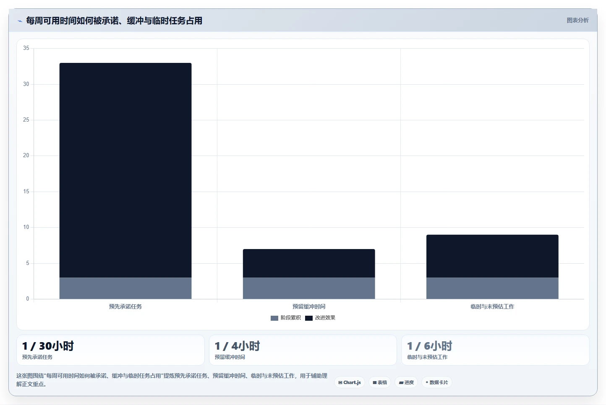Click the 进度 tag pill
The width and height of the screenshot is (606, 405).
pyautogui.click(x=406, y=382)
